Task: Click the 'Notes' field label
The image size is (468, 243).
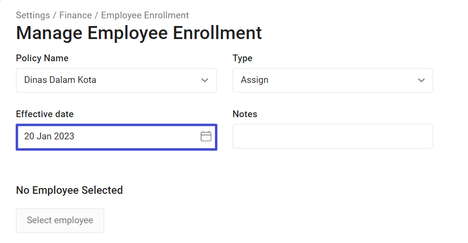Action: pyautogui.click(x=245, y=114)
